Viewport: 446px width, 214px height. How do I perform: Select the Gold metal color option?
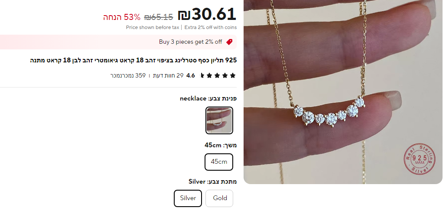[x=219, y=198]
